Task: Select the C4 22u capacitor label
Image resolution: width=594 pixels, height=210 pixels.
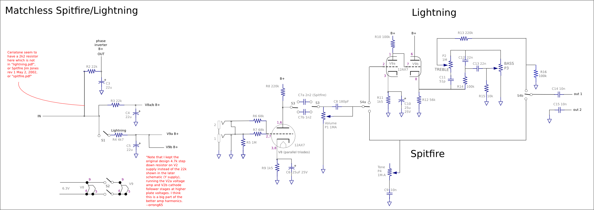Action: (x=128, y=115)
